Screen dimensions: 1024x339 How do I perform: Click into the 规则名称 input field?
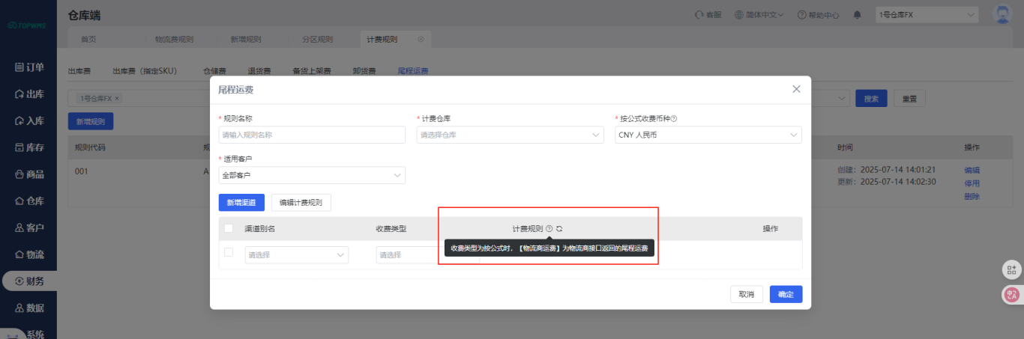(x=312, y=135)
